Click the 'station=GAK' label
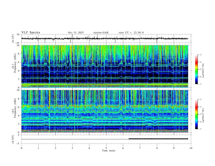The height and width of the screenshot is (166, 215). point(101,33)
